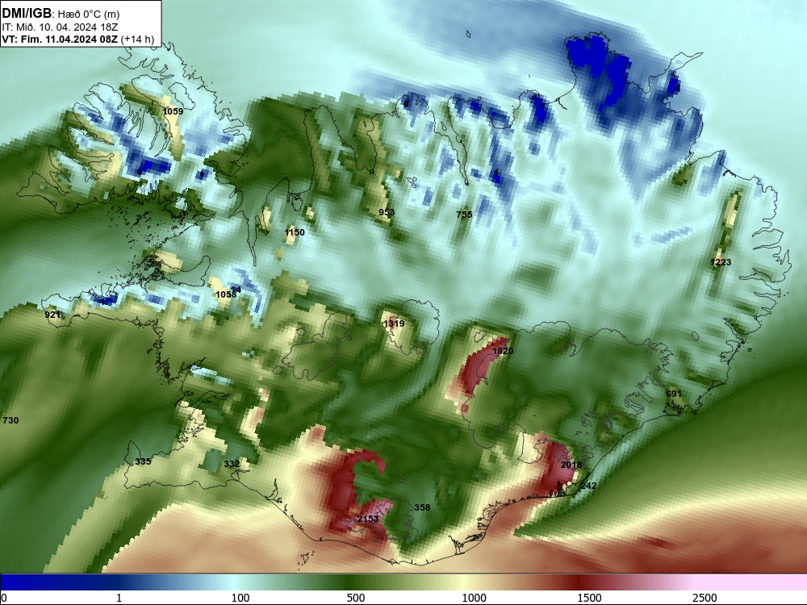The height and width of the screenshot is (605, 807).
Task: Click the legend tick label 2500
Action: coord(705,598)
